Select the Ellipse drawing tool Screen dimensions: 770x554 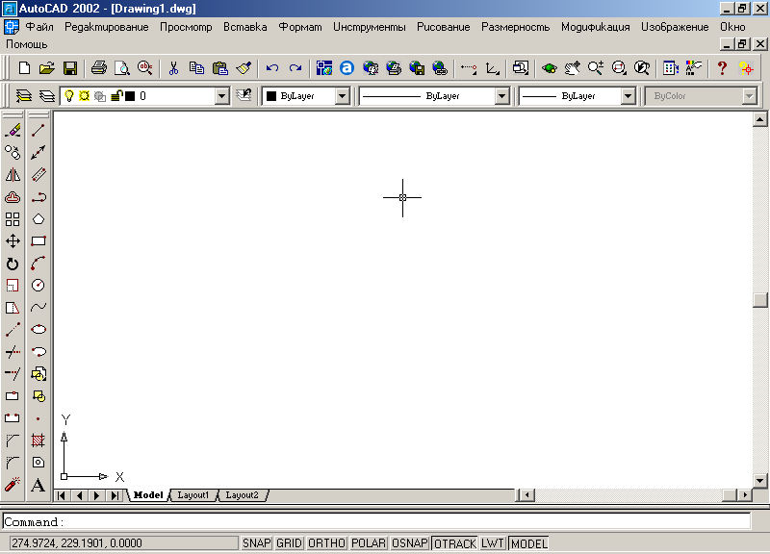(x=38, y=329)
